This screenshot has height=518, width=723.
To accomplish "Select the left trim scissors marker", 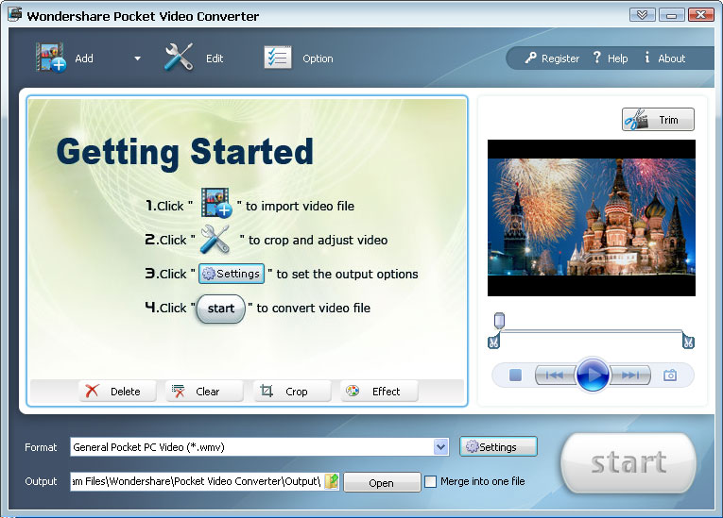I will point(493,342).
